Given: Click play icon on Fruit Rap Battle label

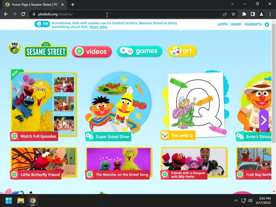Looking at the screenshot, I should point(240,174).
